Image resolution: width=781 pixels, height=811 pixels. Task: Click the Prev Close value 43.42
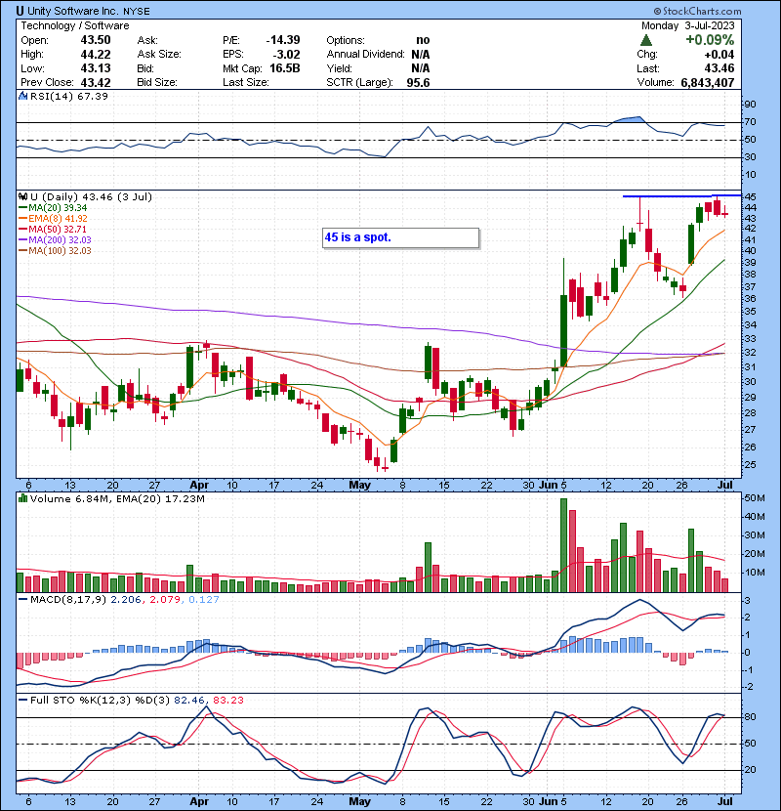[96, 82]
